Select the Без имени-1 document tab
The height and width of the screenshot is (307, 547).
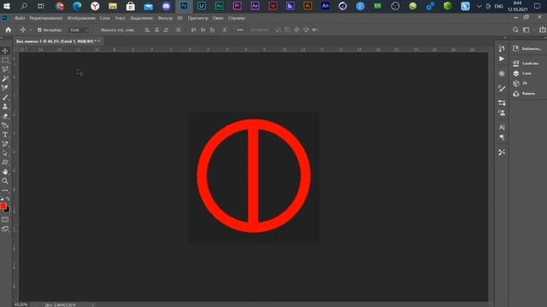(56, 41)
